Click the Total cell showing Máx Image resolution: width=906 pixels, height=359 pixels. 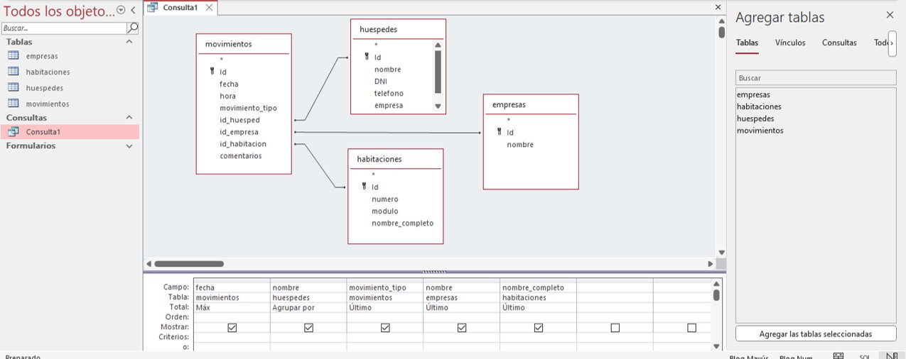point(232,308)
